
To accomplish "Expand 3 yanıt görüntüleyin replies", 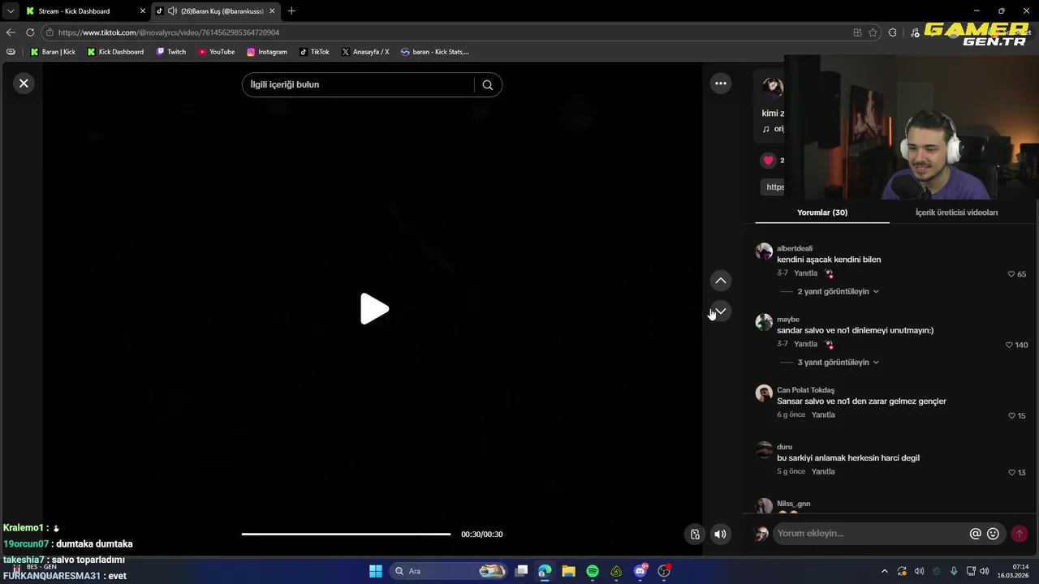I will pyautogui.click(x=838, y=363).
